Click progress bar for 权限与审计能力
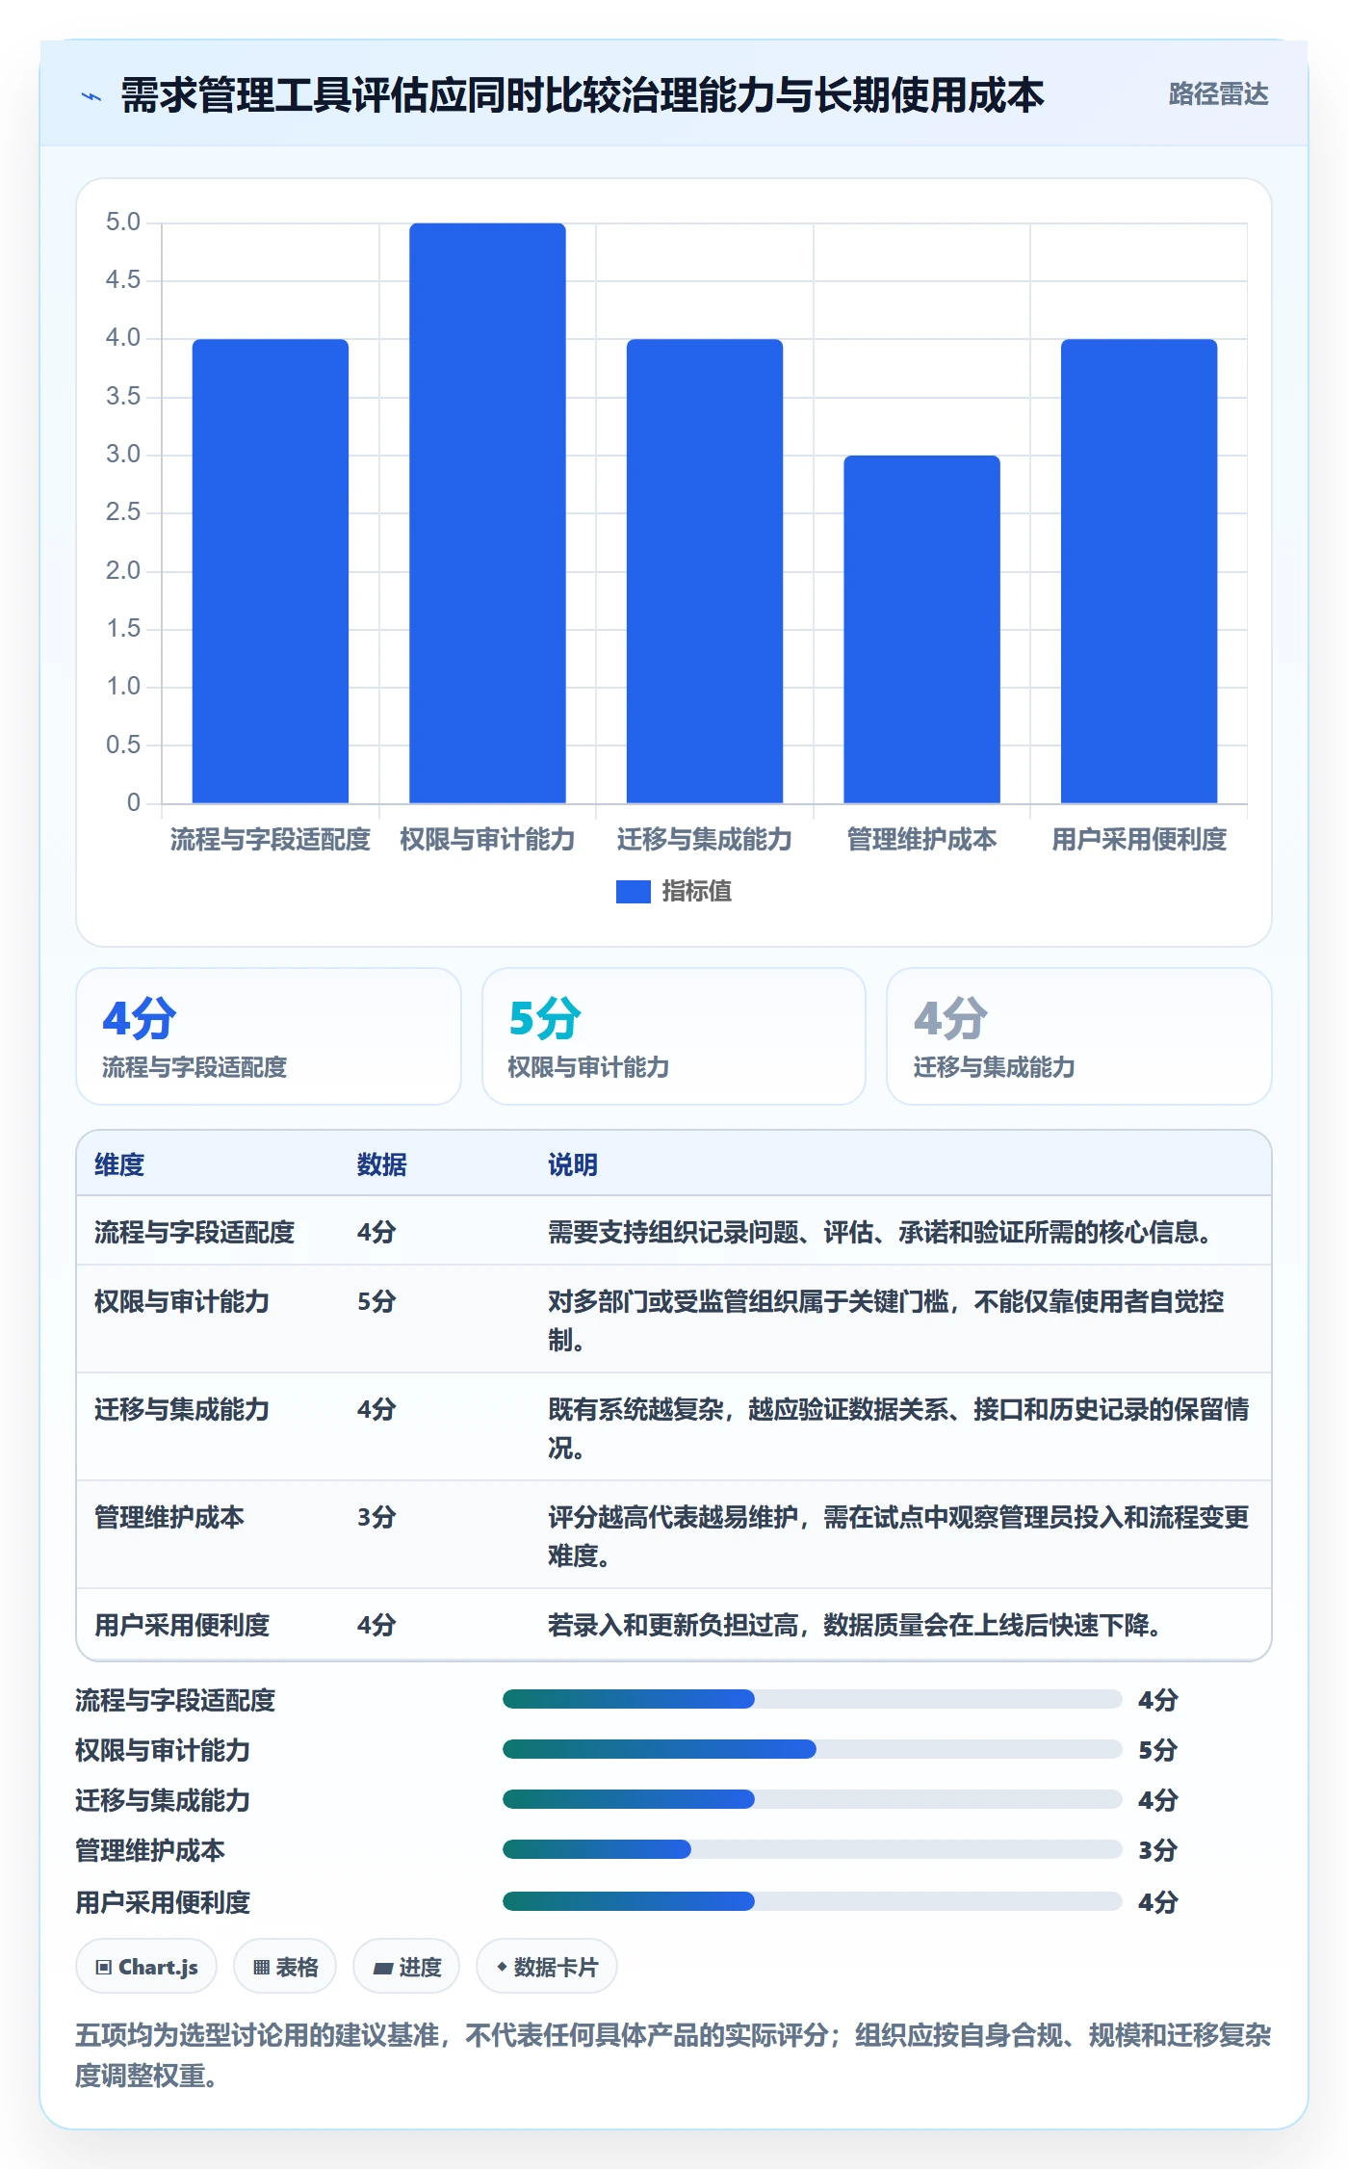This screenshot has height=2169, width=1348. (x=813, y=1749)
